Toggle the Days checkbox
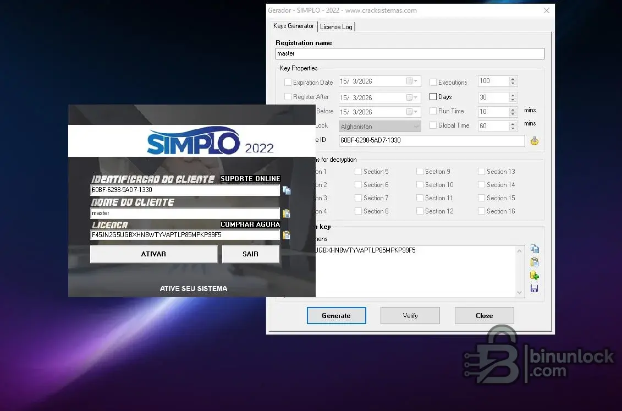The height and width of the screenshot is (411, 622). pyautogui.click(x=433, y=97)
